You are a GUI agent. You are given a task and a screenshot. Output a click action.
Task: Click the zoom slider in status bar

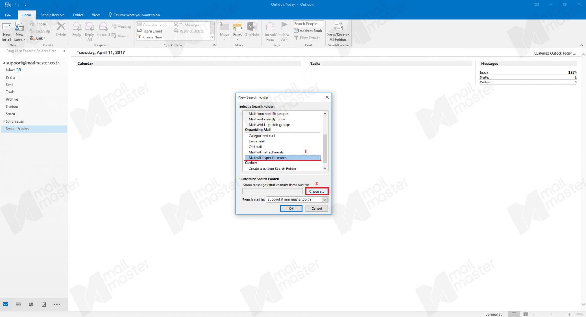click(x=551, y=314)
